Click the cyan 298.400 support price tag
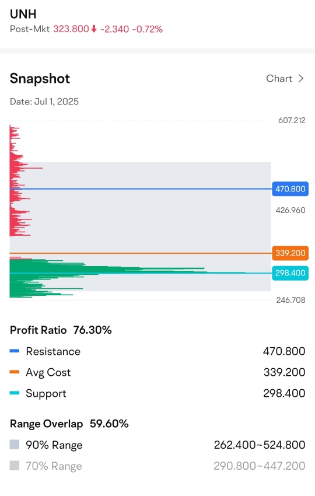The image size is (315, 496). (x=290, y=273)
